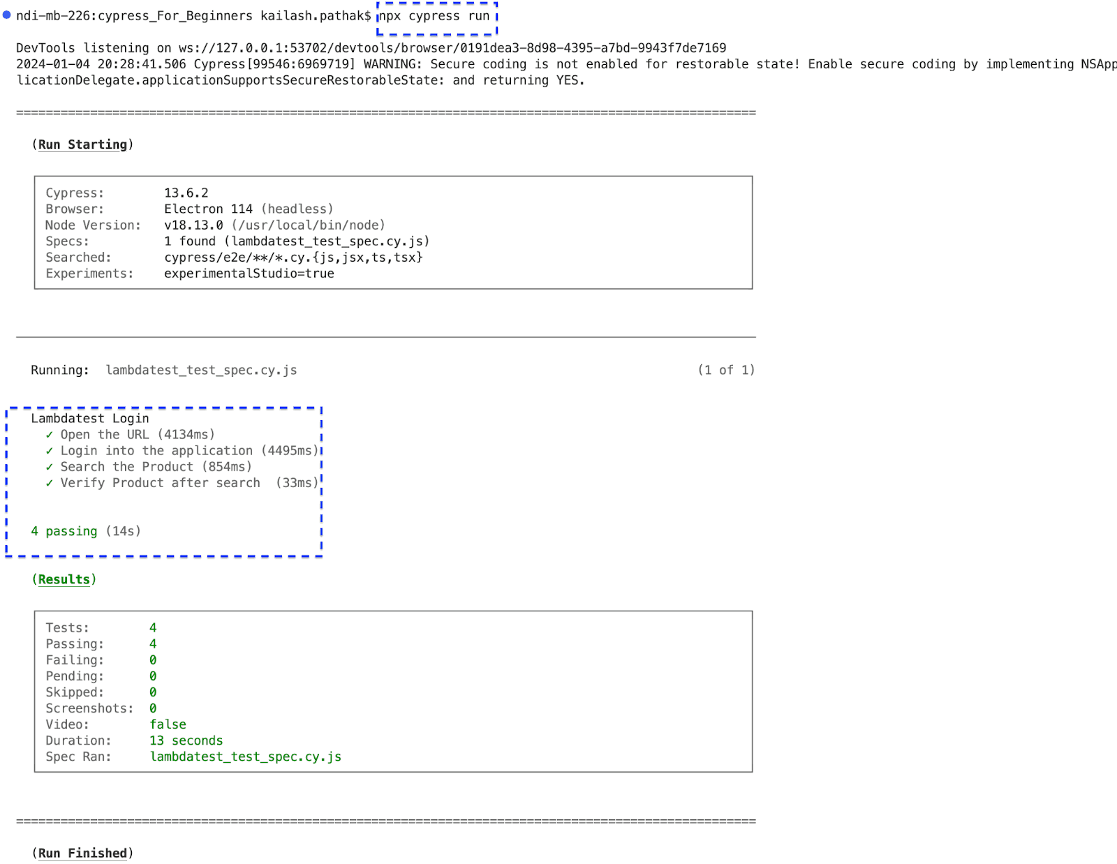This screenshot has width=1117, height=864.
Task: Click the checkmark beside Verify Product after search
Action: [x=49, y=482]
